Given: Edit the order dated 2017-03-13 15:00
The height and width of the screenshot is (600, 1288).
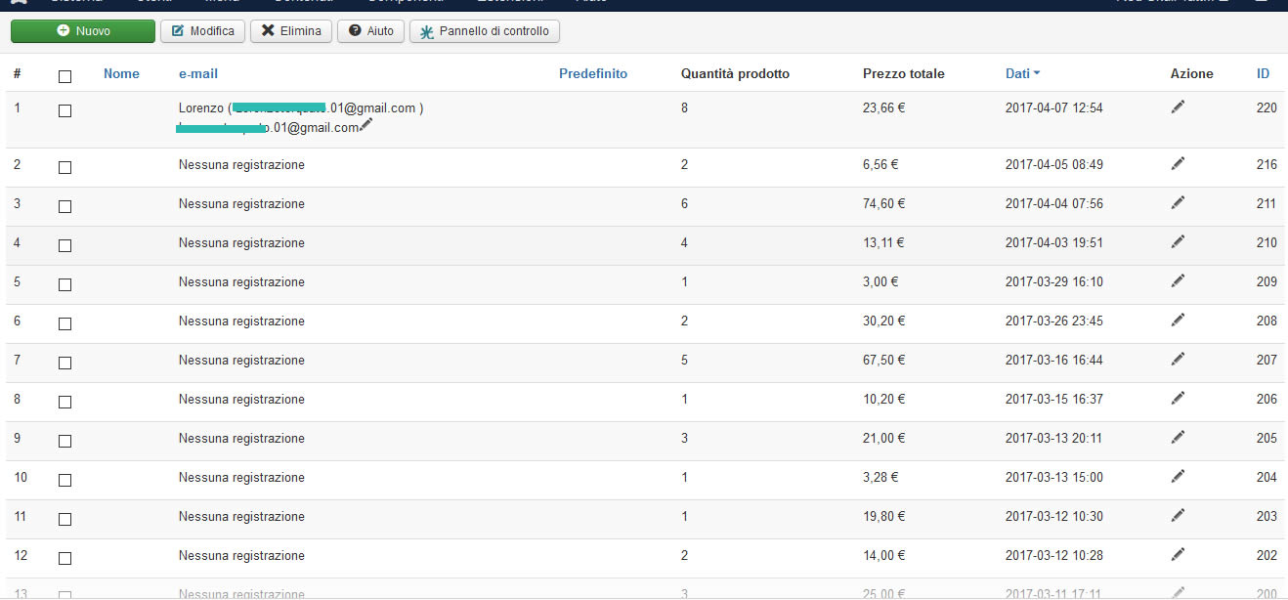Looking at the screenshot, I should (1178, 477).
